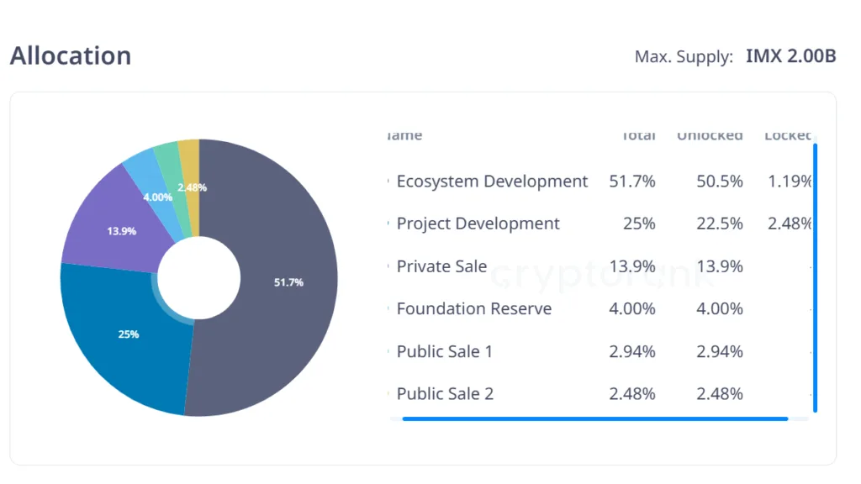Click the Project Development row label
Image resolution: width=861 pixels, height=484 pixels.
coord(478,224)
